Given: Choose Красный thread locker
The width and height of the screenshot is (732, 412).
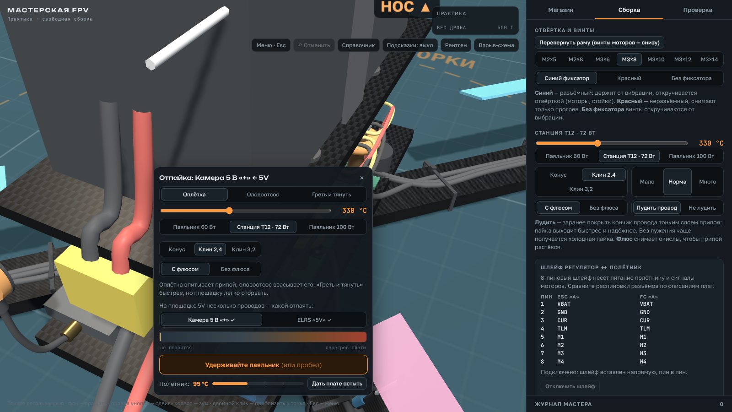Looking at the screenshot, I should (629, 78).
